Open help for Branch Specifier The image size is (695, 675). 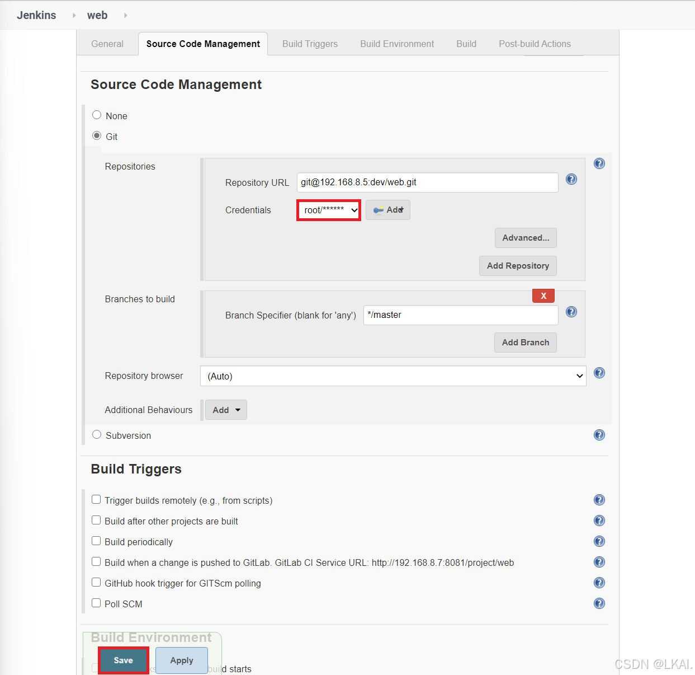571,312
